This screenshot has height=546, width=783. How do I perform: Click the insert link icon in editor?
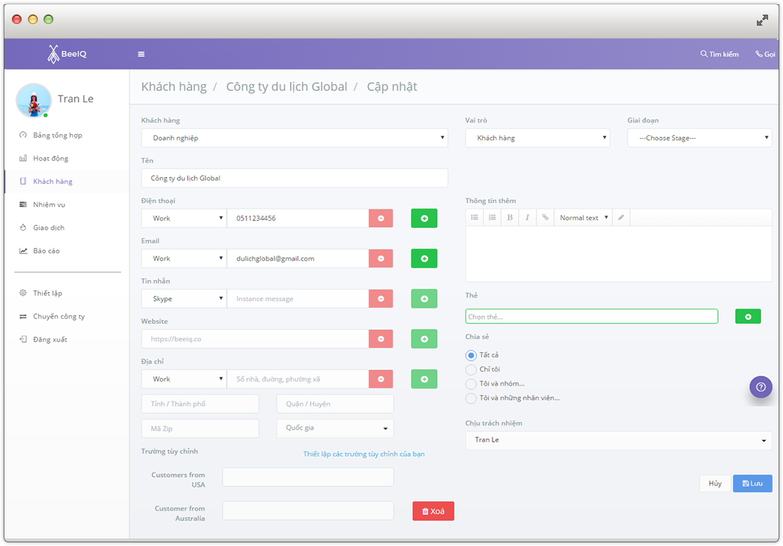coord(545,217)
